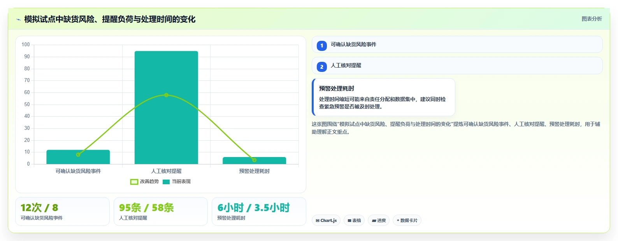The height and width of the screenshot is (241, 618).
Task: Click the 预警处理耗时 bar in chart
Action: click(255, 161)
